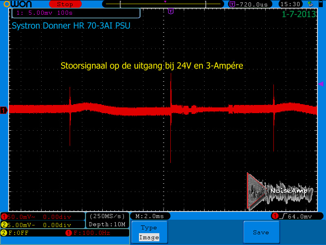Click the trigger time -720.0us readout
Viewport: 326px width, 245px height.
250,4
